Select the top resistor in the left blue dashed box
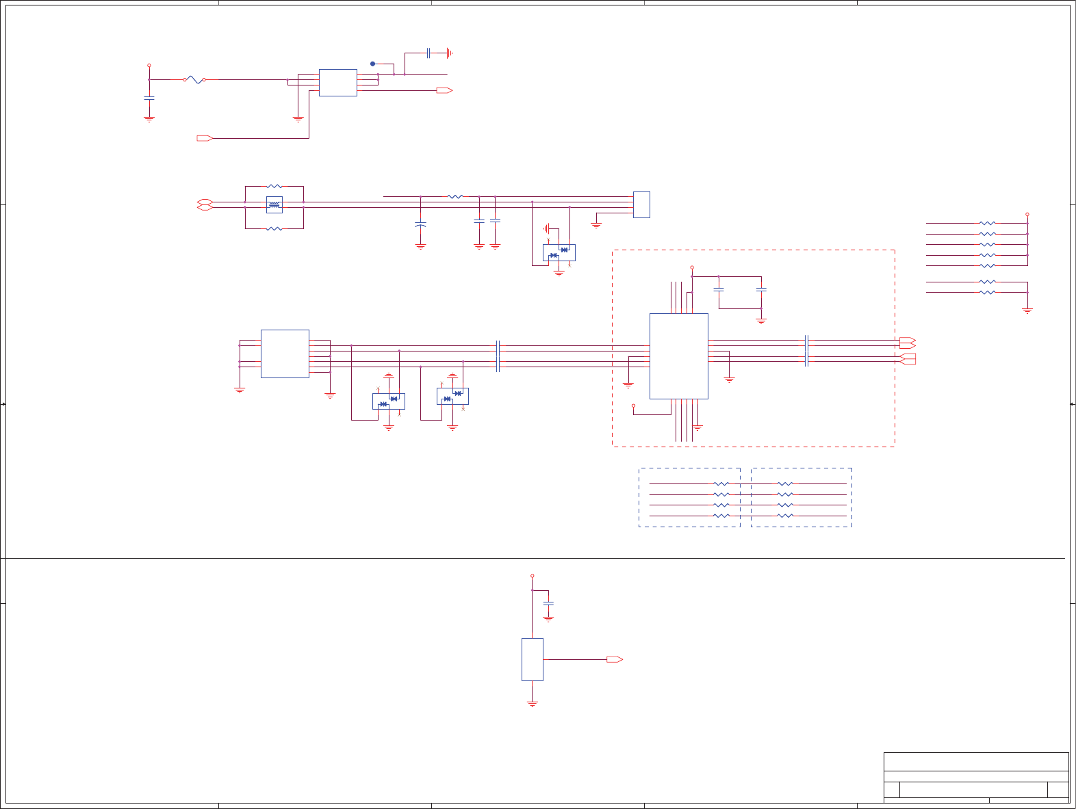The height and width of the screenshot is (809, 1076). pyautogui.click(x=721, y=484)
